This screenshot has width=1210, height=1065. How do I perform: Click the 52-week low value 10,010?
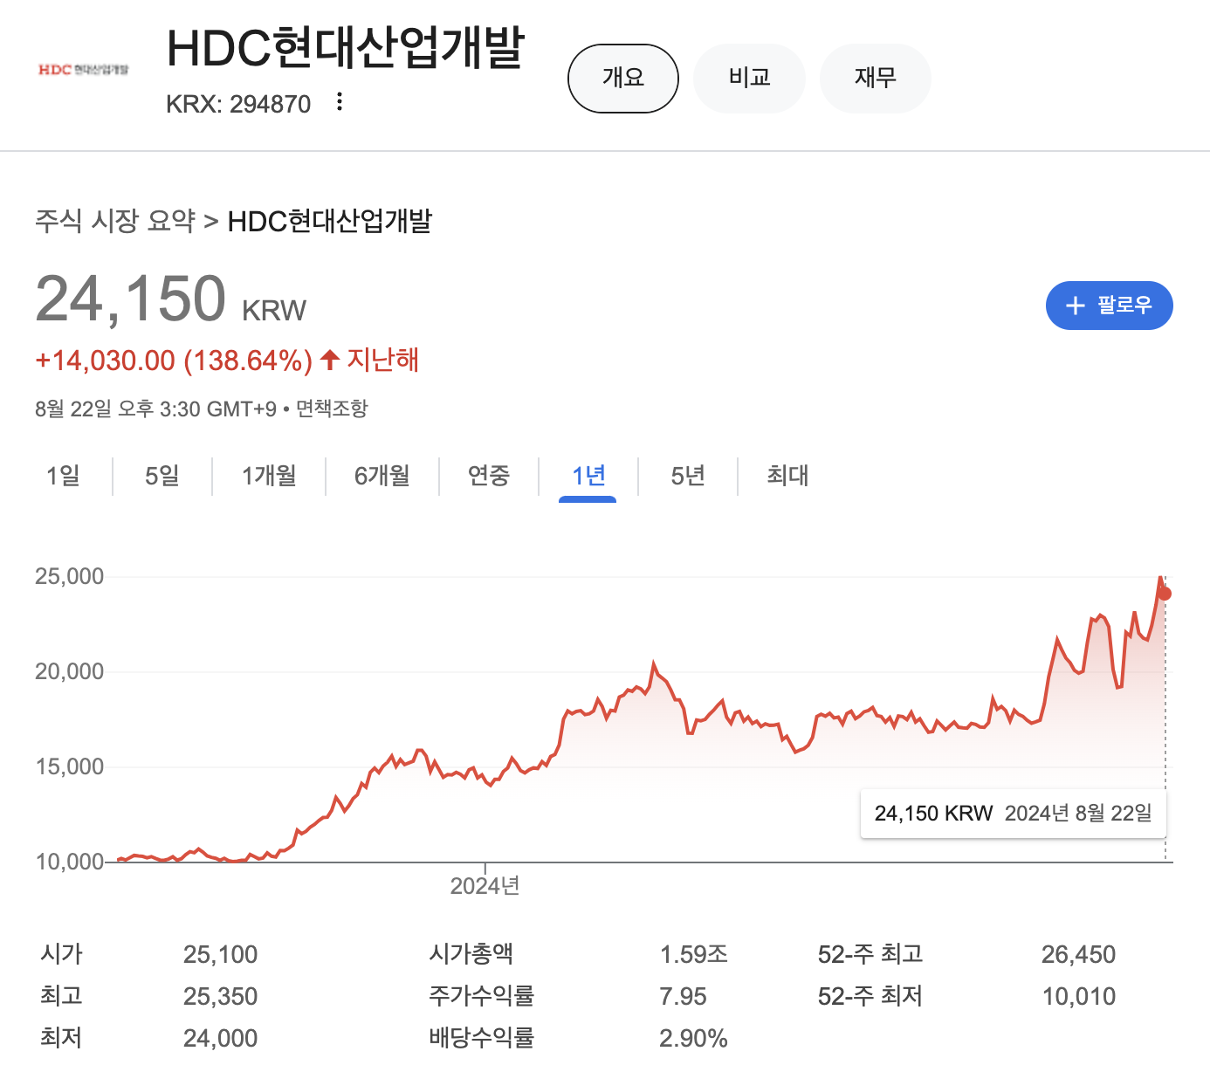[1079, 996]
